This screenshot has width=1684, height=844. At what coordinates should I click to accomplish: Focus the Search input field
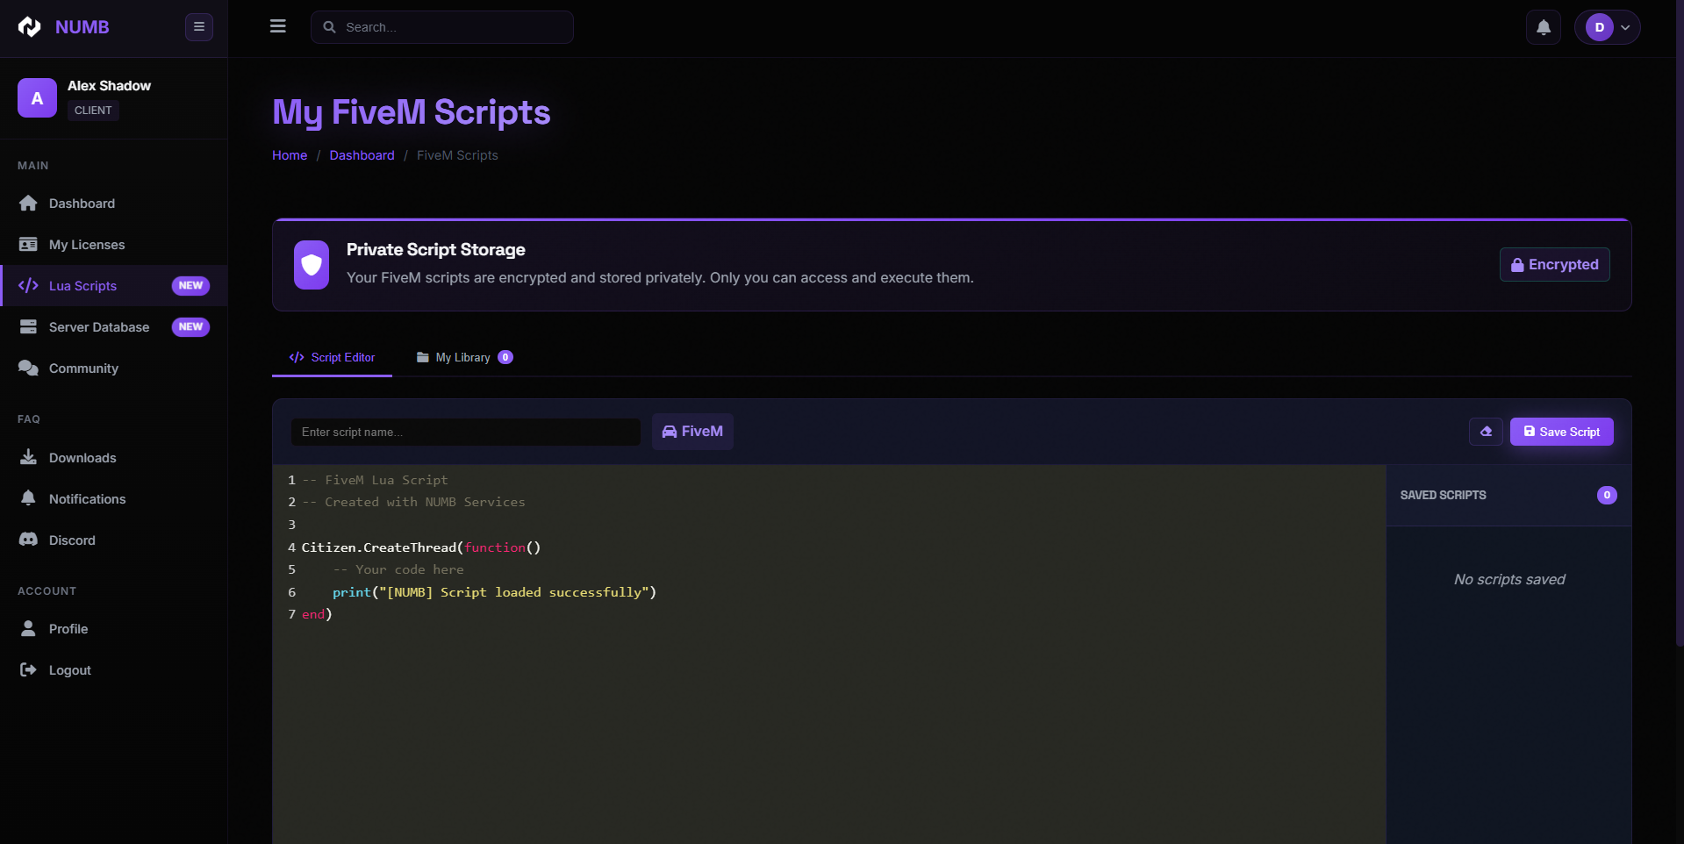click(442, 27)
